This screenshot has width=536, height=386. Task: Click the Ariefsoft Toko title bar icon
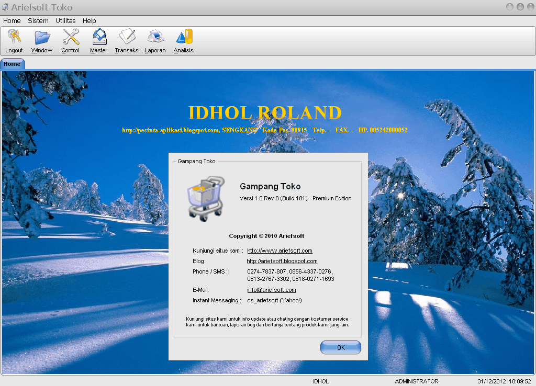click(5, 7)
